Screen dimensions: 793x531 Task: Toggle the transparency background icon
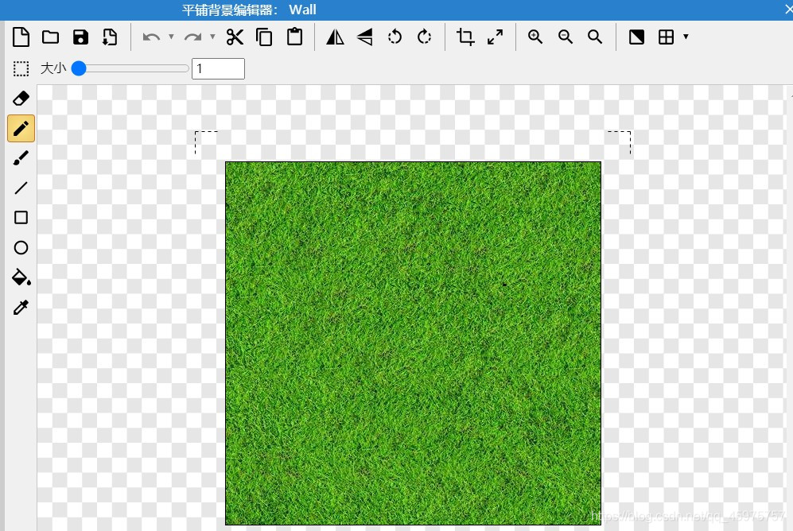click(636, 37)
